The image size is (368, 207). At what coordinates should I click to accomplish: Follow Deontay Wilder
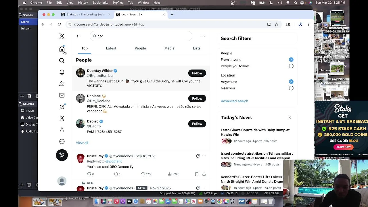[x=197, y=73]
